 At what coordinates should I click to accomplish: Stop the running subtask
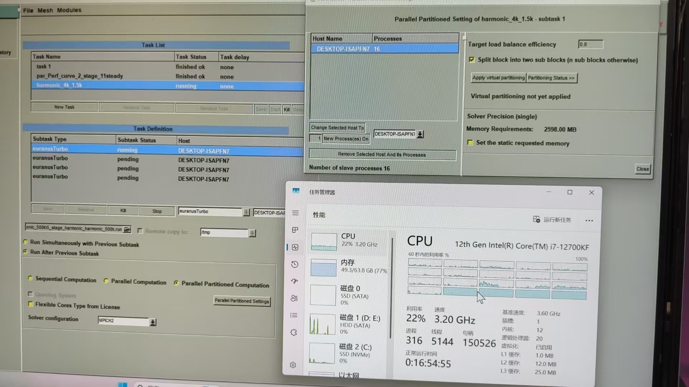pos(157,211)
